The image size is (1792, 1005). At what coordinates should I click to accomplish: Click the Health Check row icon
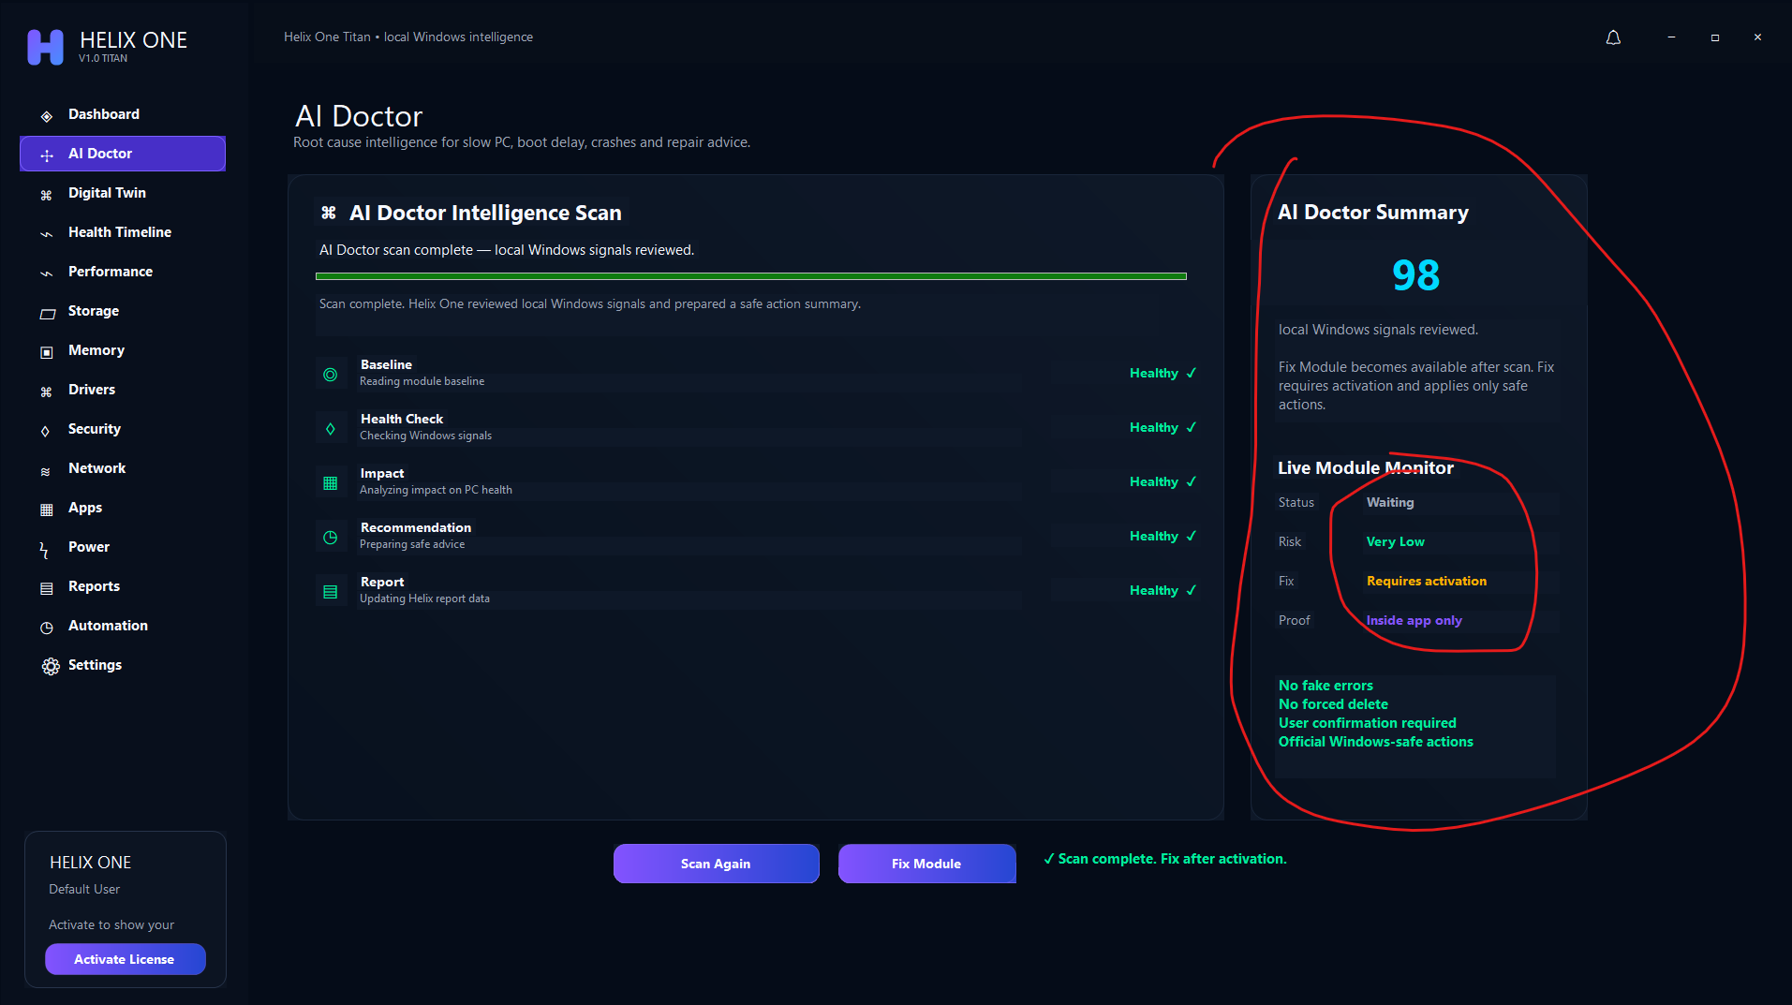point(330,429)
